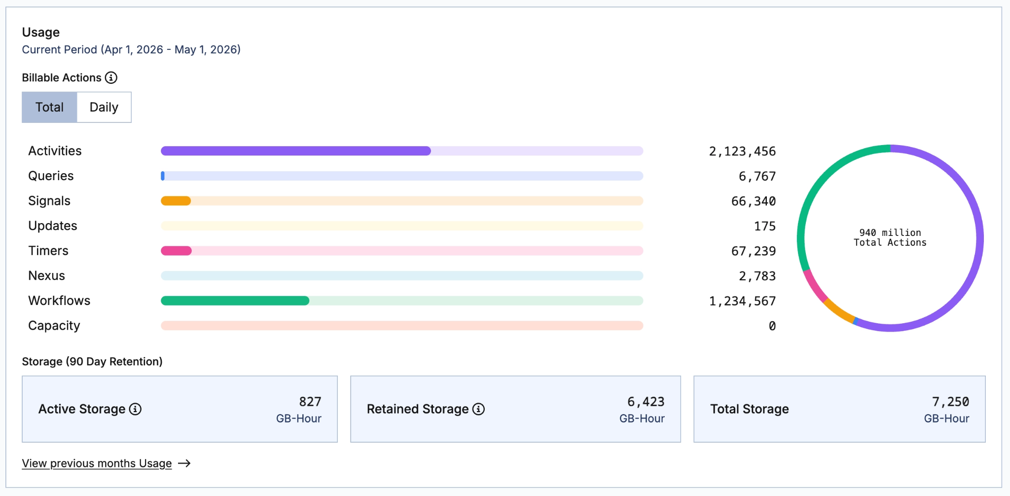This screenshot has width=1010, height=496.
Task: Click the Capacity value 0
Action: tap(772, 326)
